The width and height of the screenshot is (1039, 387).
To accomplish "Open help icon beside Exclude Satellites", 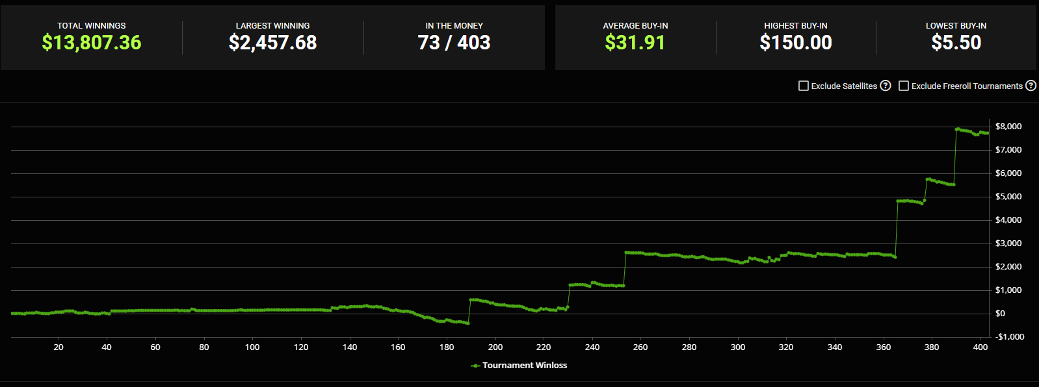I will coord(885,86).
